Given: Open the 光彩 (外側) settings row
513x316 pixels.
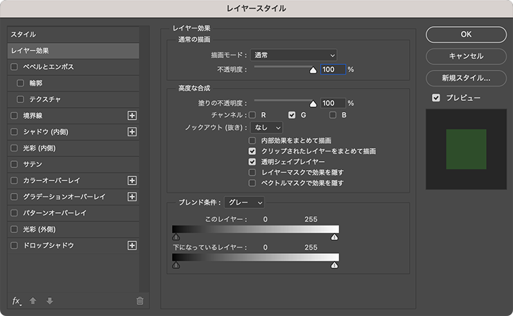Looking at the screenshot, I should (x=73, y=229).
